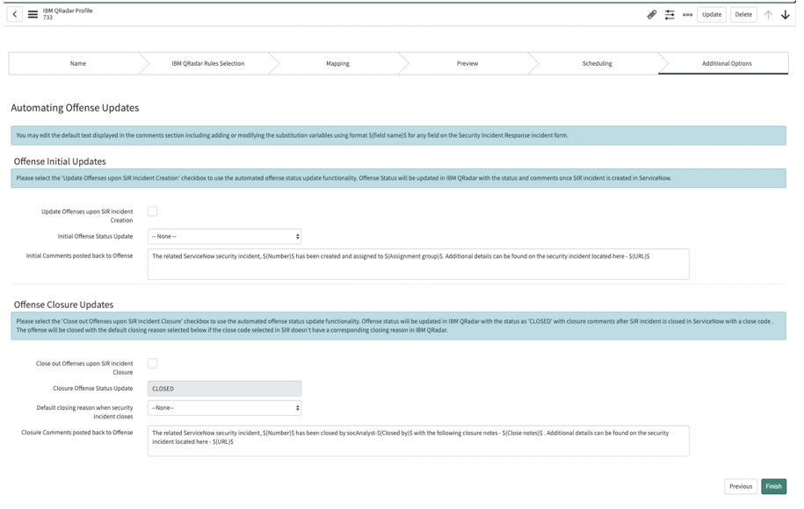Click the Update button in header
Viewport: 804px width, 509px height.
(x=712, y=14)
